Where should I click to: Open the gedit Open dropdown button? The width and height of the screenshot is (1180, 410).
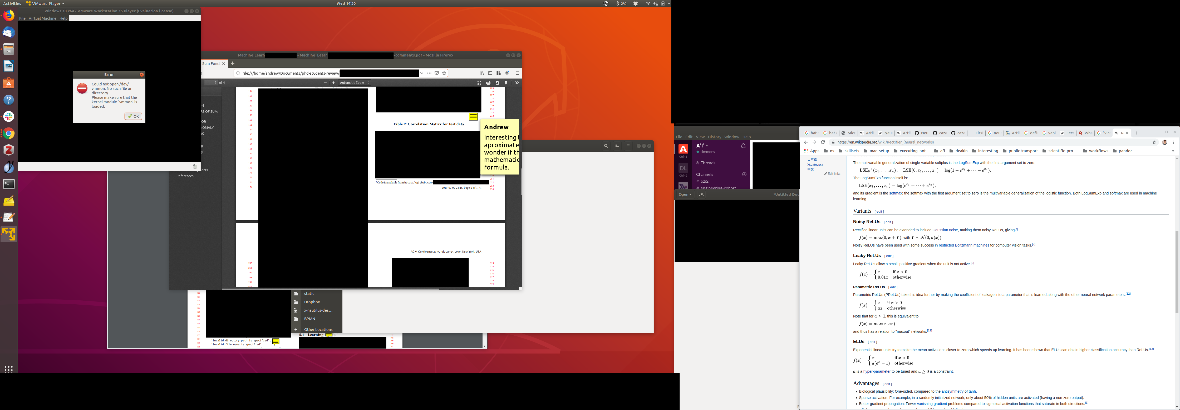coord(685,194)
